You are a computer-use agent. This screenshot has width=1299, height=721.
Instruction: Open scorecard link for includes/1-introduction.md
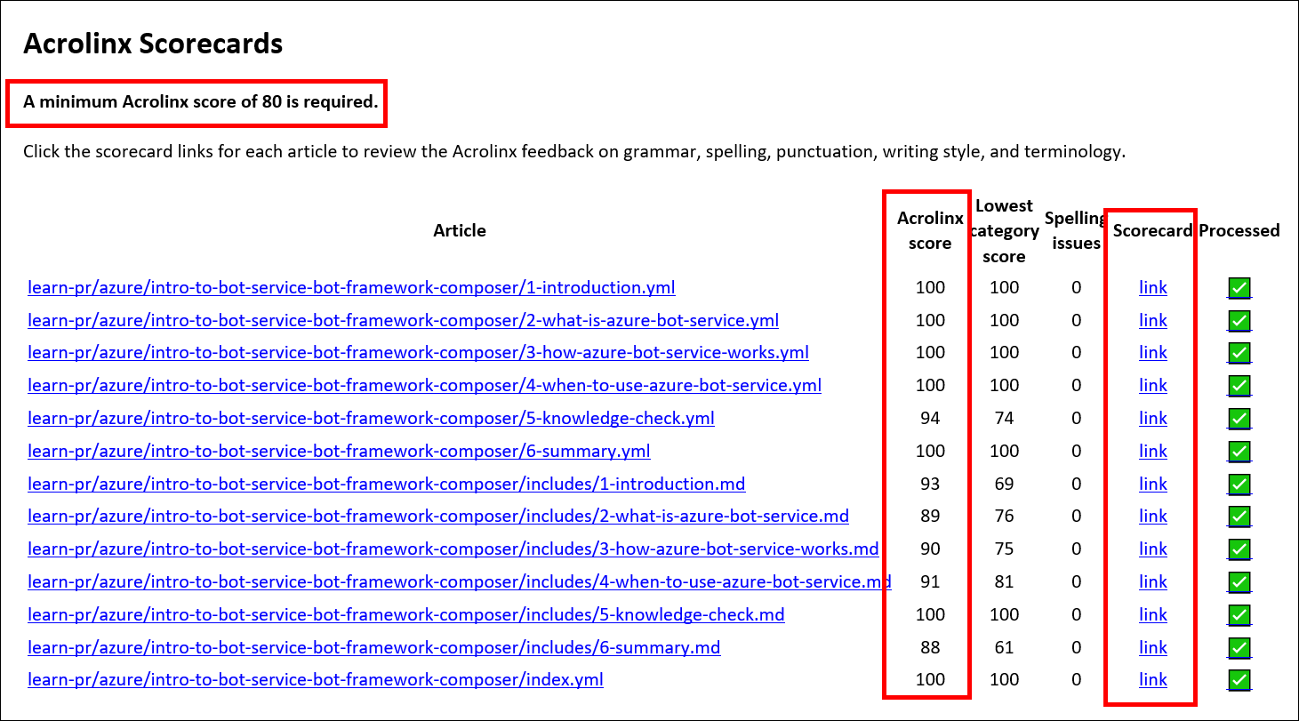click(x=1153, y=484)
